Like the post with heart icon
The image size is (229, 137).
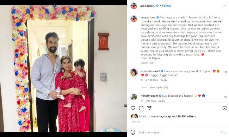pyautogui.click(x=133, y=108)
